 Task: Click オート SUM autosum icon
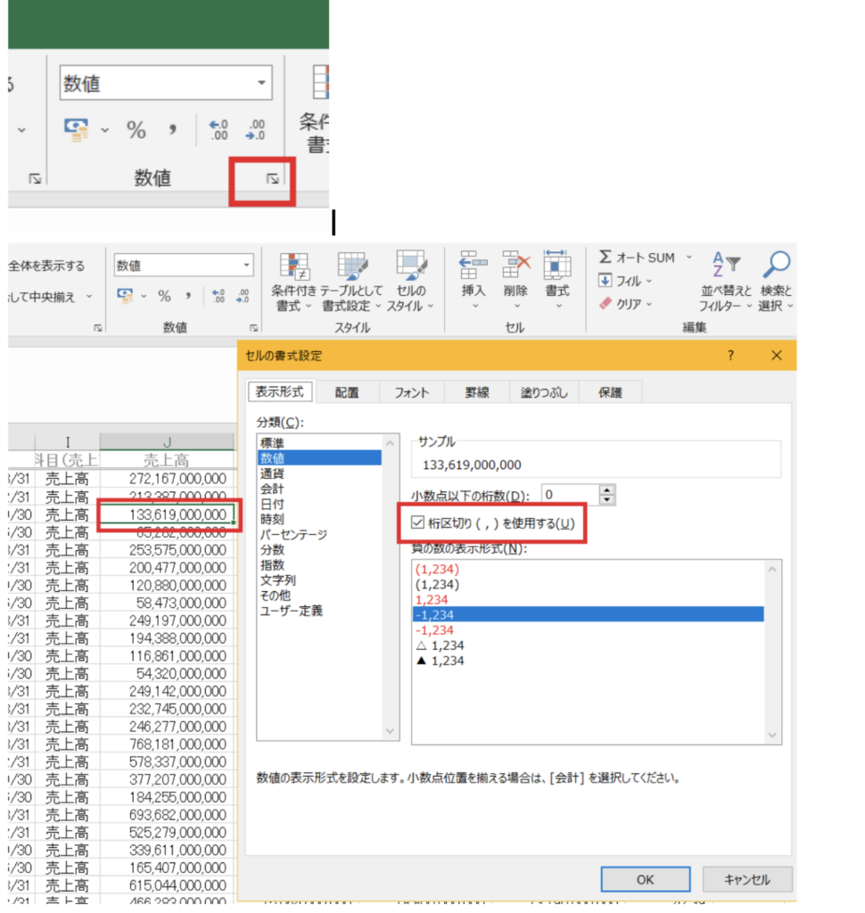[x=605, y=257]
